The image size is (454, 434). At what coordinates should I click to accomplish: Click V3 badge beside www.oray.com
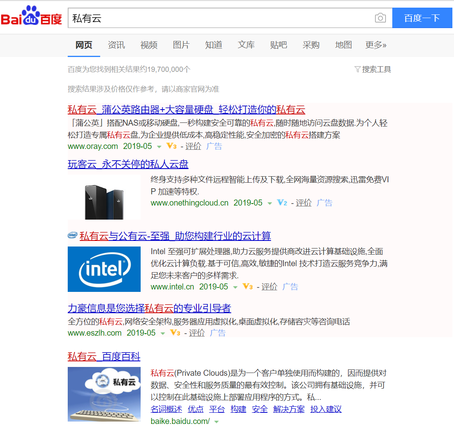[172, 146]
